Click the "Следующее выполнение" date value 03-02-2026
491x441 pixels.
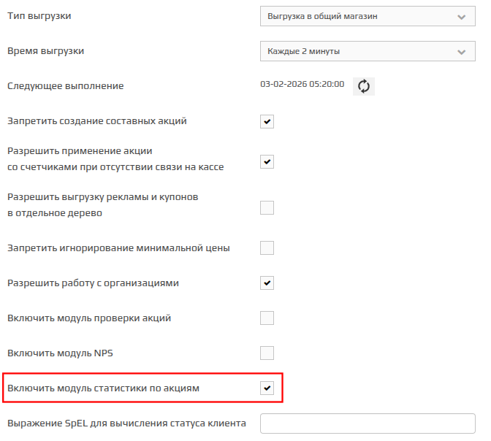[x=302, y=85]
